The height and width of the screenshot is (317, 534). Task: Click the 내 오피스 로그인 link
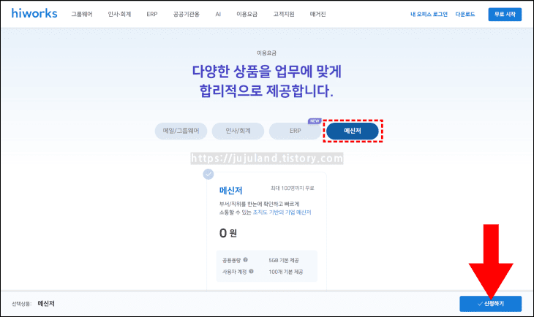(x=429, y=15)
